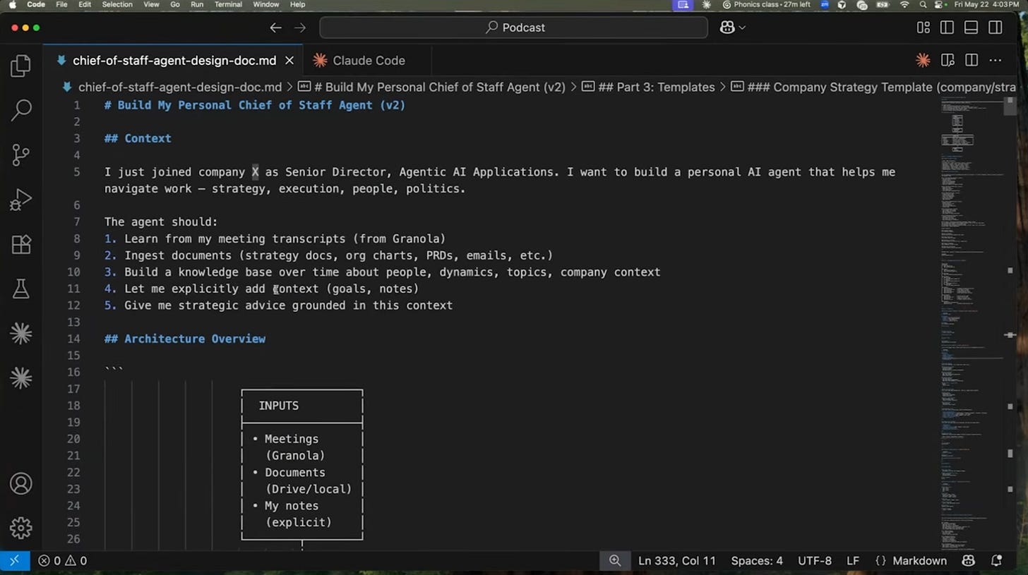Click the Wi-Fi icon in the macOS menu bar

[904, 5]
